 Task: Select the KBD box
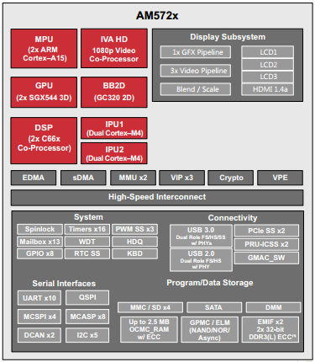pos(134,253)
